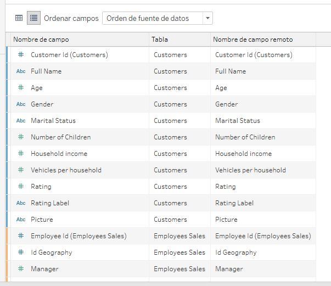
Task: Click the Abc type icon beside Gender
Action: (x=21, y=104)
